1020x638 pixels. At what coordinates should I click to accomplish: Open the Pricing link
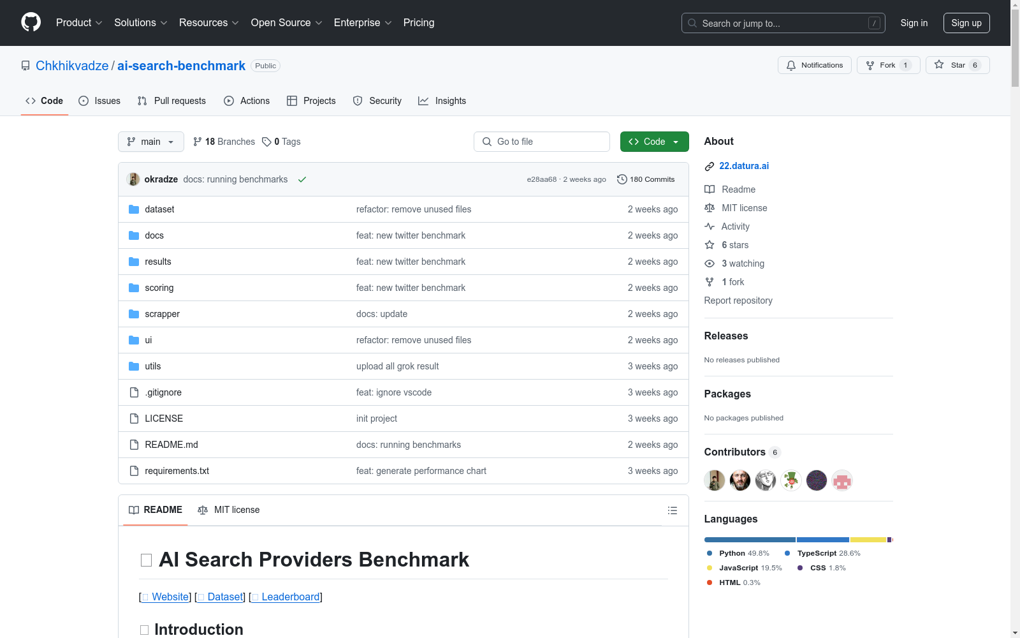tap(419, 23)
